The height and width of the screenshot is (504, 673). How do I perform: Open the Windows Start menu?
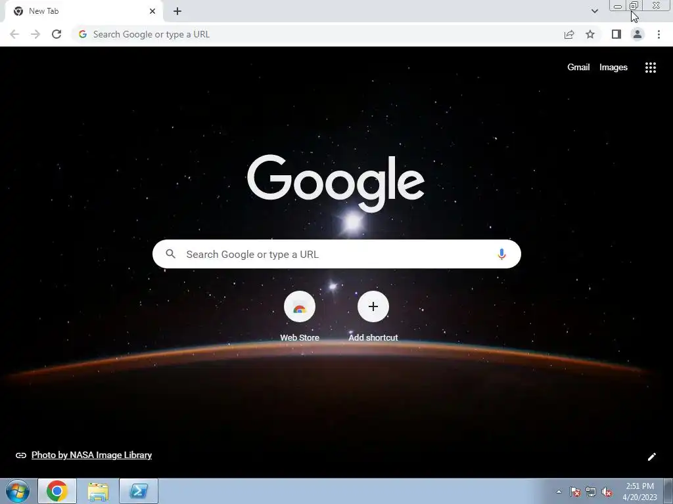(18, 491)
